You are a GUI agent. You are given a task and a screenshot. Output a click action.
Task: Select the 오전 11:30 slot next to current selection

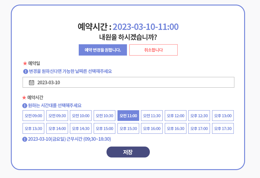click(x=152, y=115)
